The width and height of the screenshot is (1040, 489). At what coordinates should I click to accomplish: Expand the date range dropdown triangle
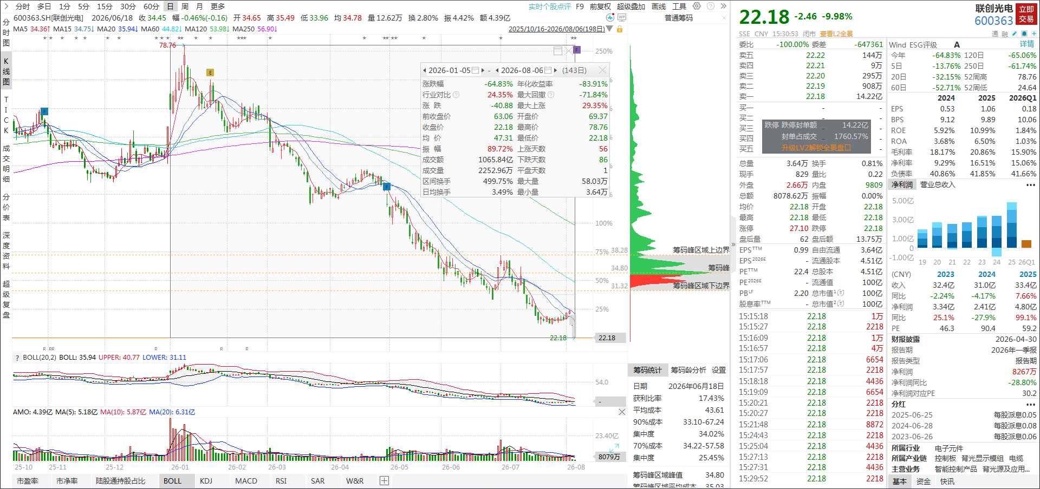pos(609,29)
